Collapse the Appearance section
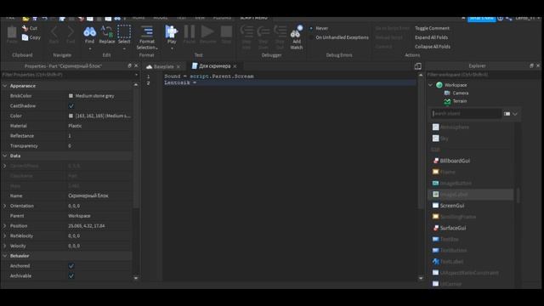Image resolution: width=544 pixels, height=306 pixels. coord(5,86)
